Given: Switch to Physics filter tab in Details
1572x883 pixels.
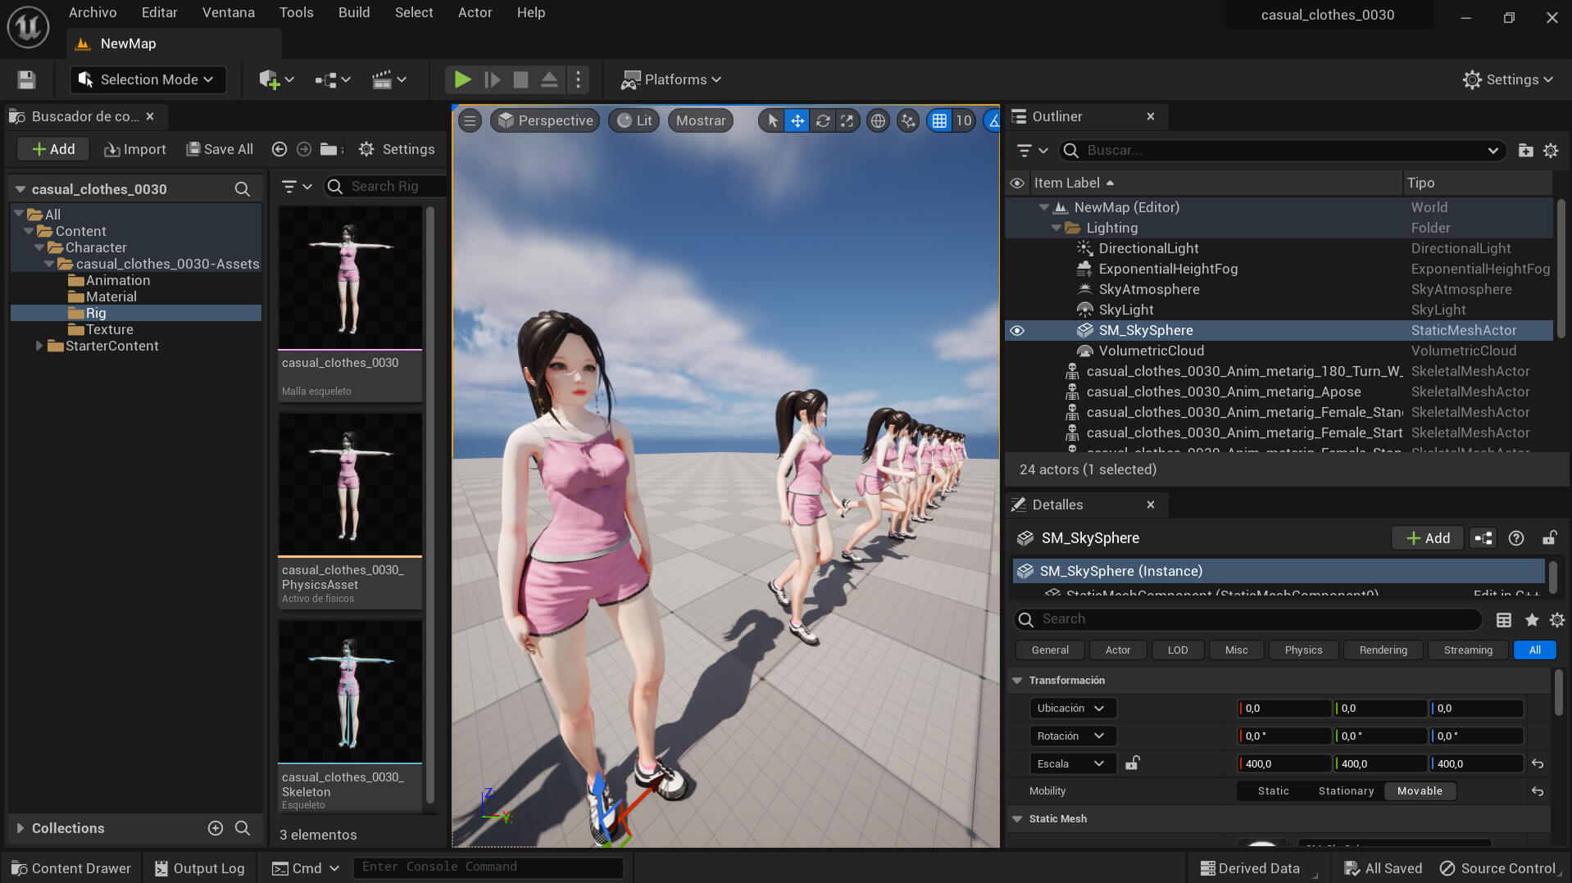Looking at the screenshot, I should [x=1303, y=650].
